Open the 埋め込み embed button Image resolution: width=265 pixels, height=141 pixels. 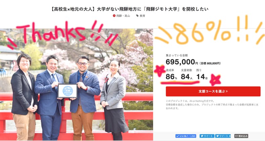[x=241, y=136]
